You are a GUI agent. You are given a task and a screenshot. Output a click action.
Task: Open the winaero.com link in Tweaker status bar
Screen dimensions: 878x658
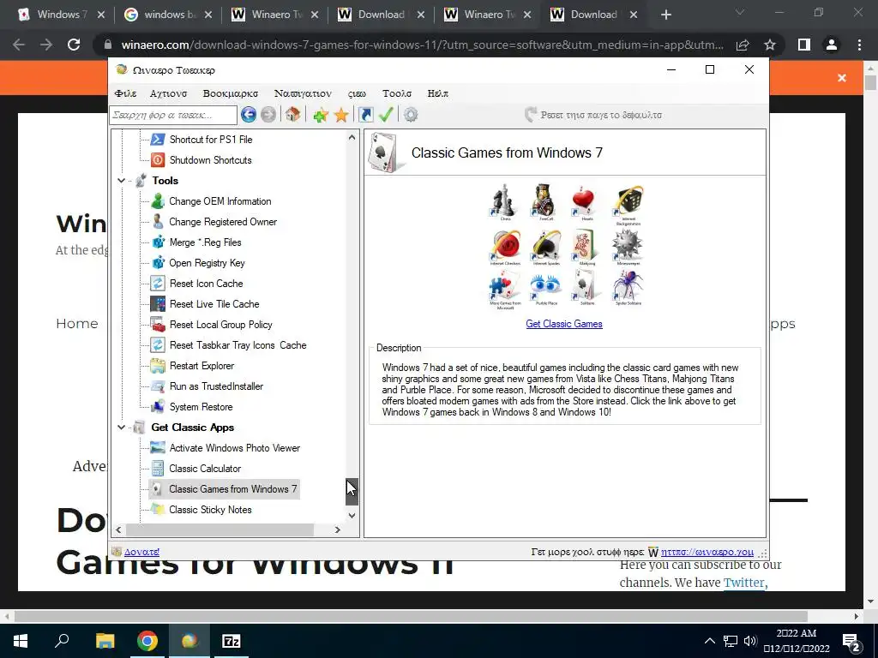click(707, 553)
